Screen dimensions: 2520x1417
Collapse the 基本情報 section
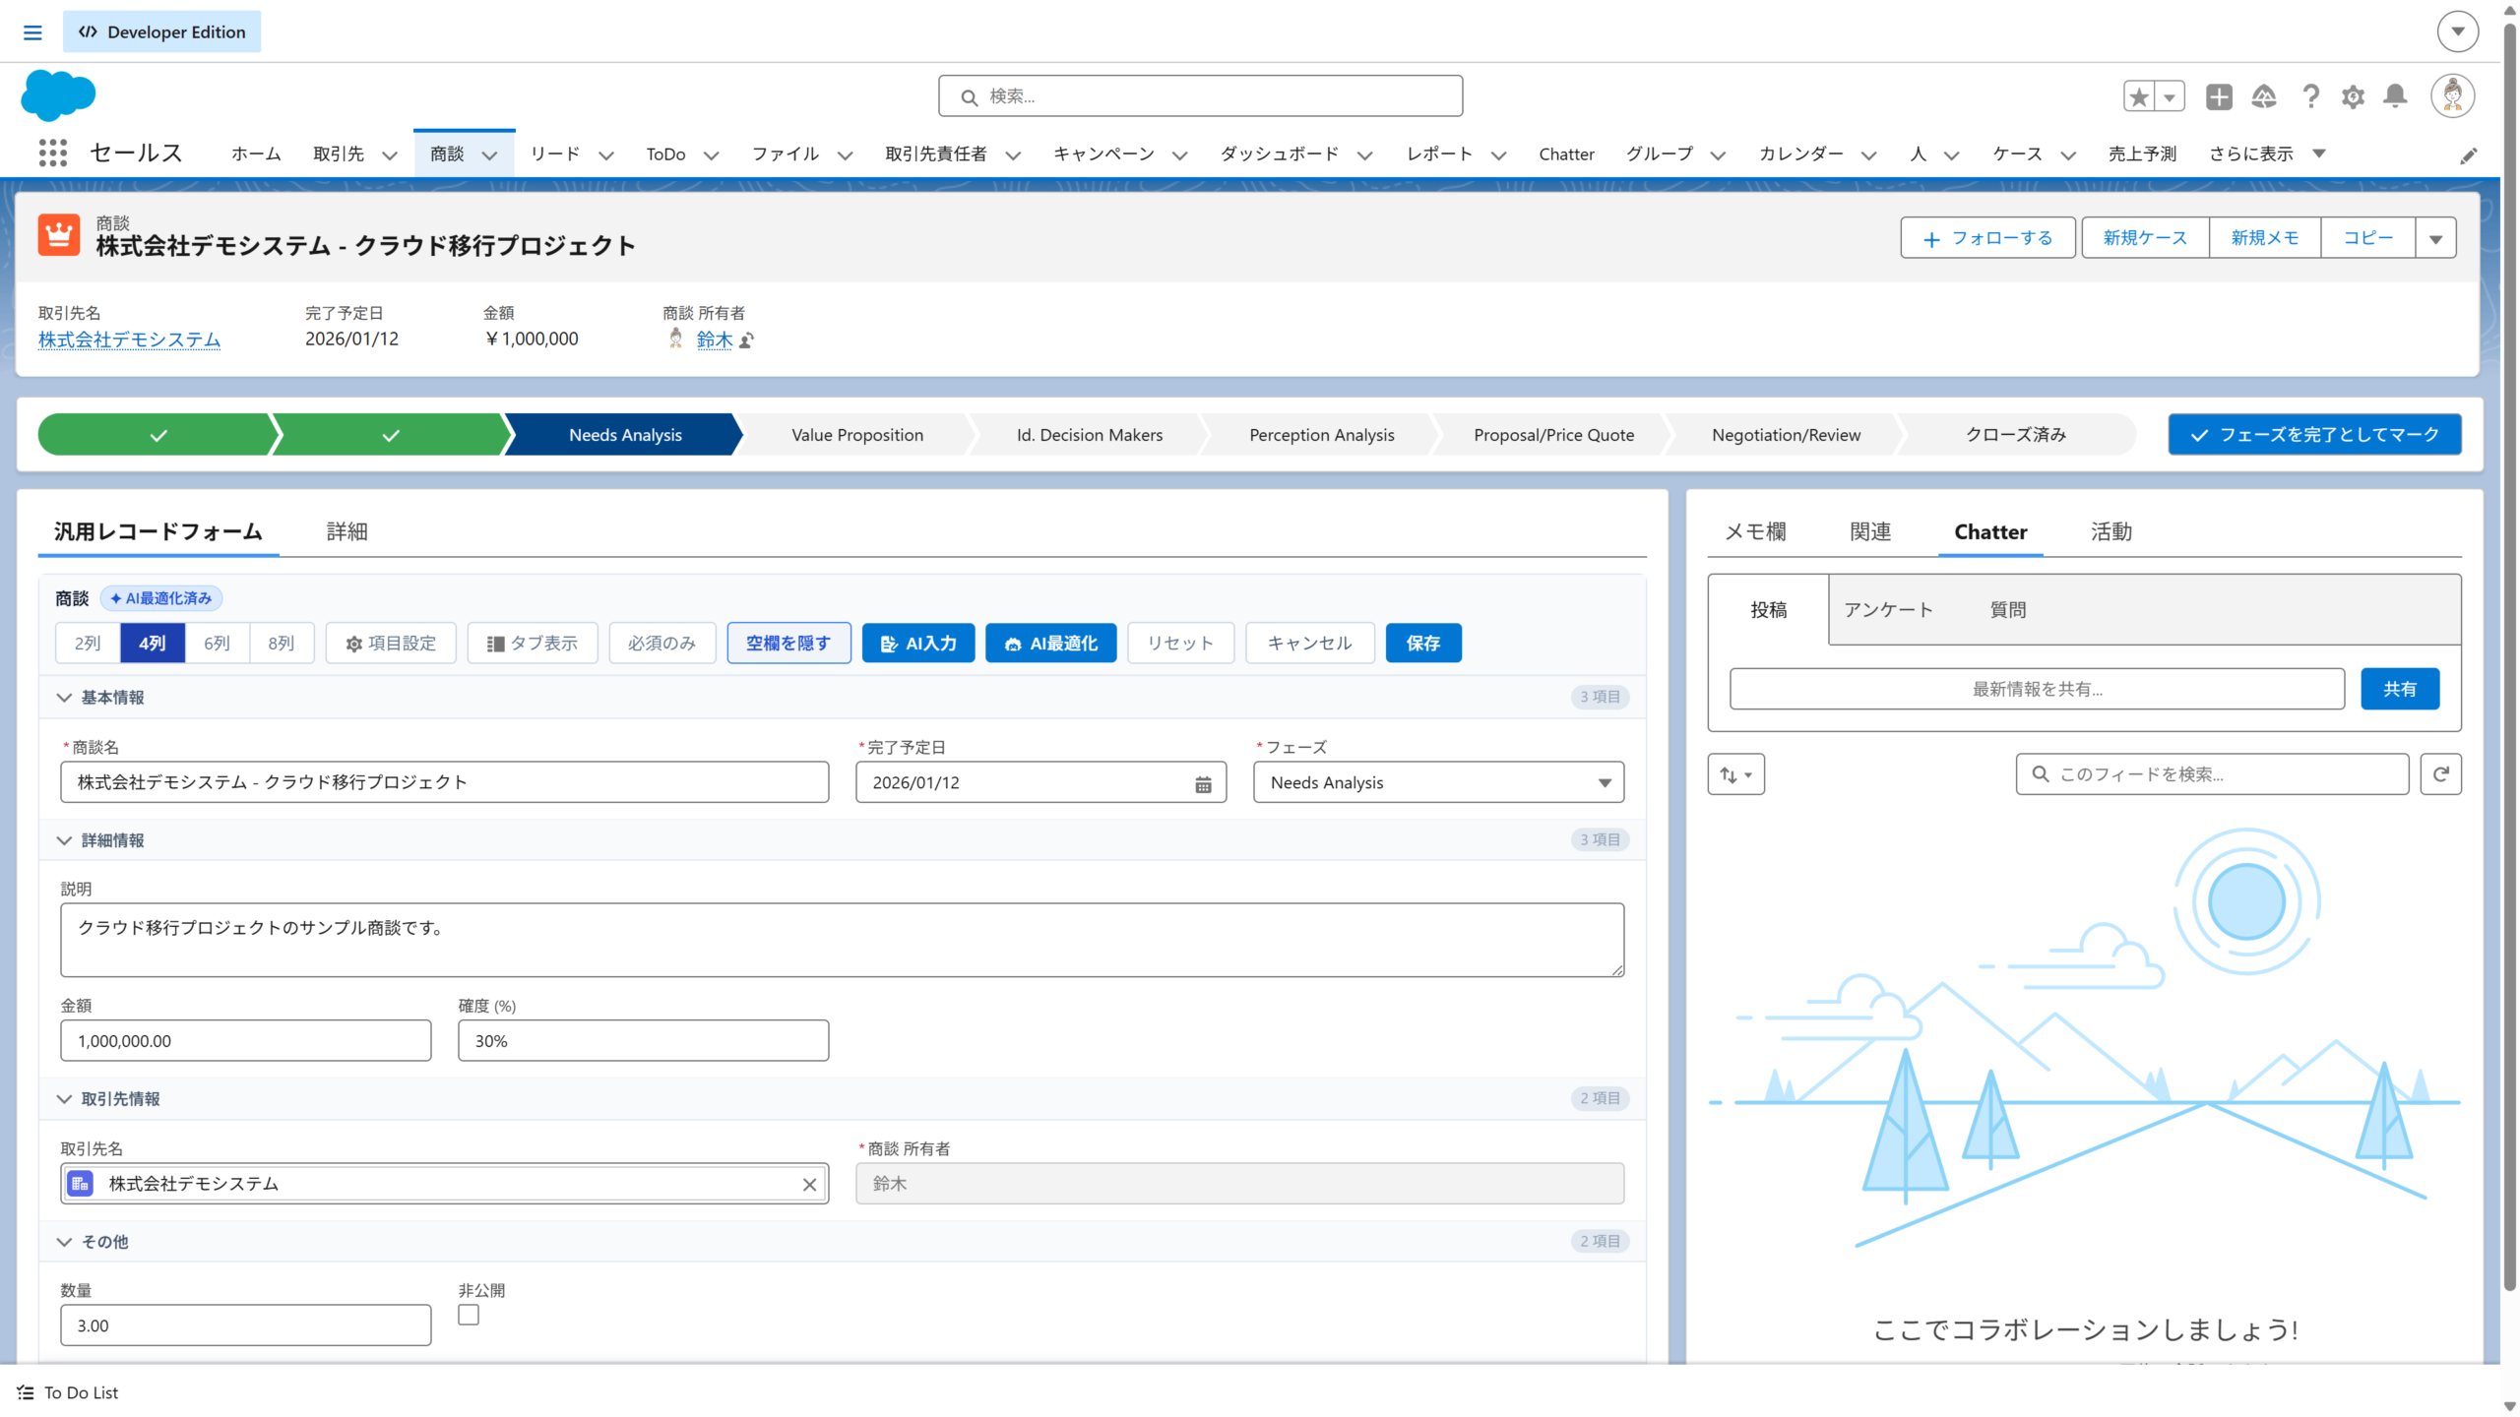[65, 698]
